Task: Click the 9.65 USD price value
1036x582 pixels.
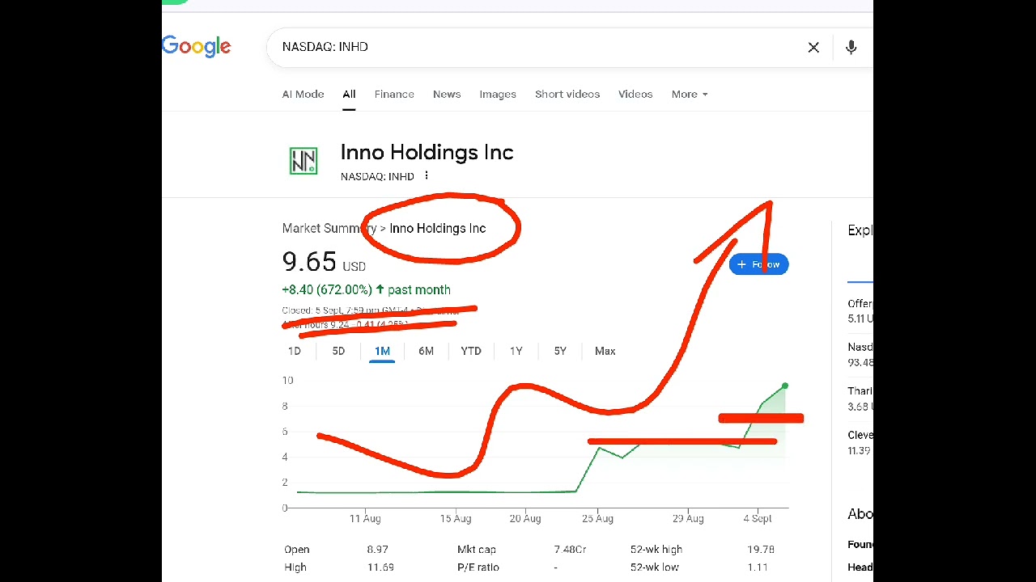Action: coord(324,262)
